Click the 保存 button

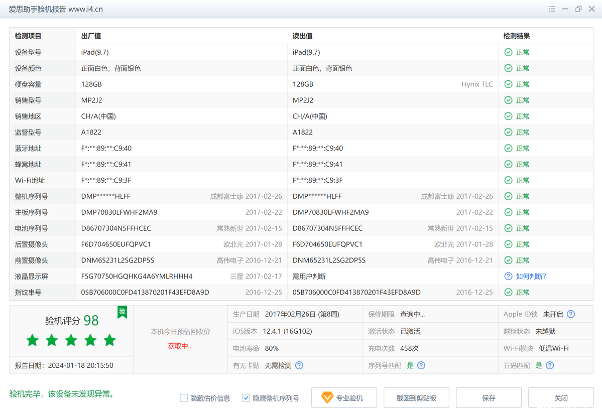(x=489, y=398)
